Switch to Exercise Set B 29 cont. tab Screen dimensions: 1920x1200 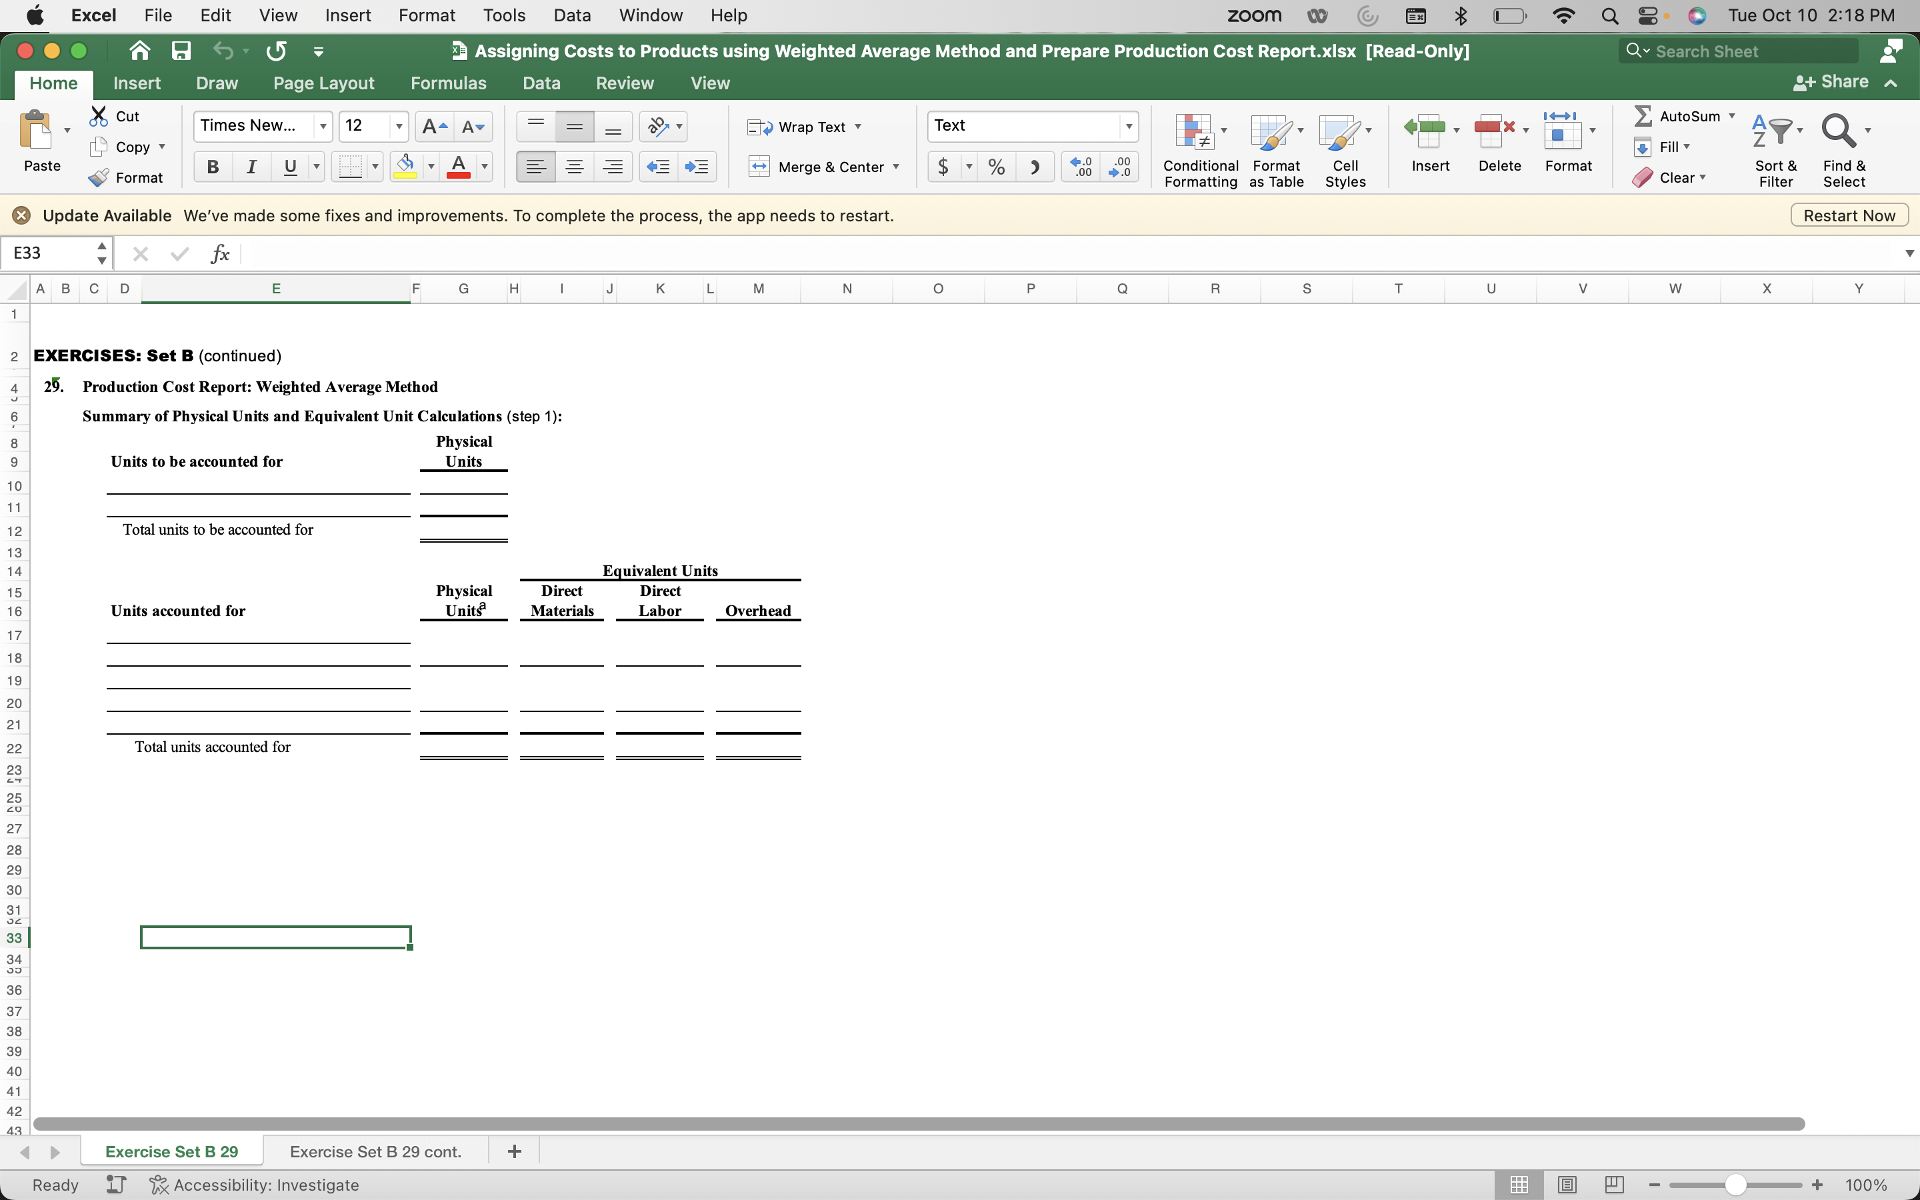pos(375,1150)
